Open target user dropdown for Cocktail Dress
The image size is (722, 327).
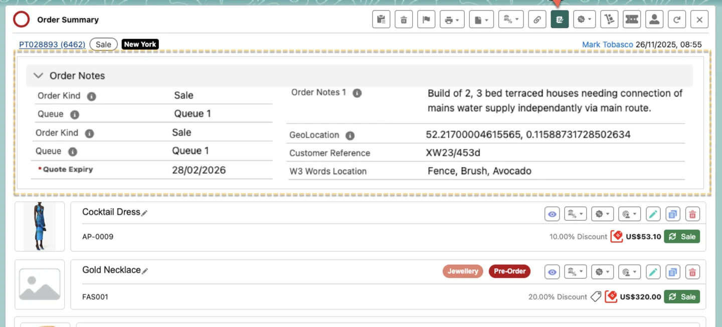click(x=630, y=214)
